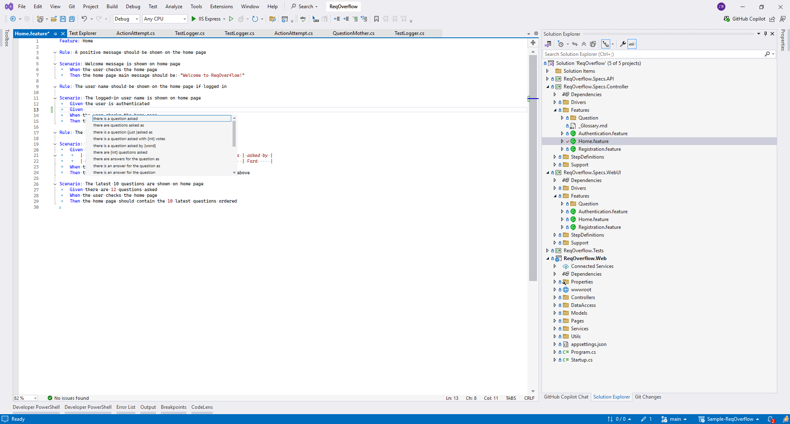Open the Any CPU platform dropdown
This screenshot has width=790, height=424.
click(x=165, y=19)
